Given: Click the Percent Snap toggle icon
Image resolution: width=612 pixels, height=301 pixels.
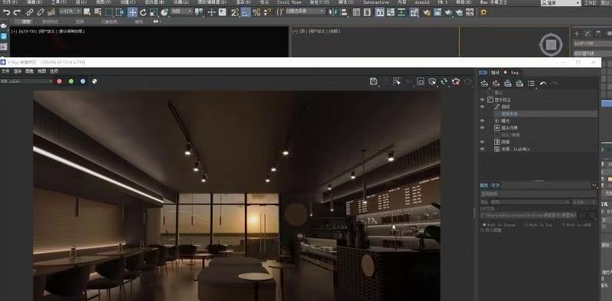Looking at the screenshot, I should [x=256, y=12].
